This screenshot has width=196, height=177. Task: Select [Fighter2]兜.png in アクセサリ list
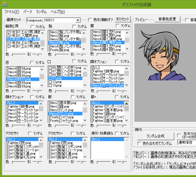tap(23, 143)
